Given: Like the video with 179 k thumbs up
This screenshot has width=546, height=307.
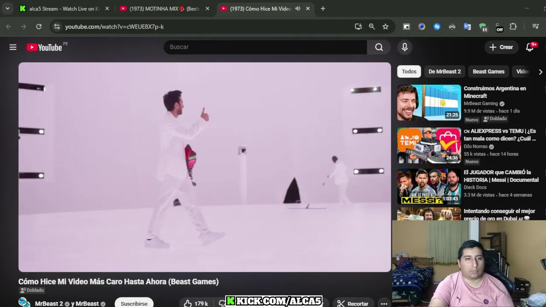Looking at the screenshot, I should (196, 303).
